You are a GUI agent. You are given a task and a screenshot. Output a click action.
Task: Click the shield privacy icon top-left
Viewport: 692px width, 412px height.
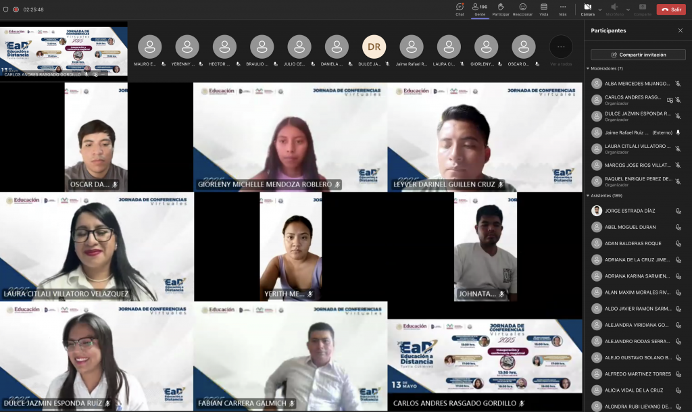pyautogui.click(x=5, y=9)
